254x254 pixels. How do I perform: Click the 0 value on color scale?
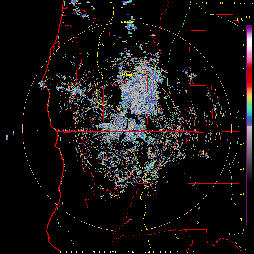244,120
